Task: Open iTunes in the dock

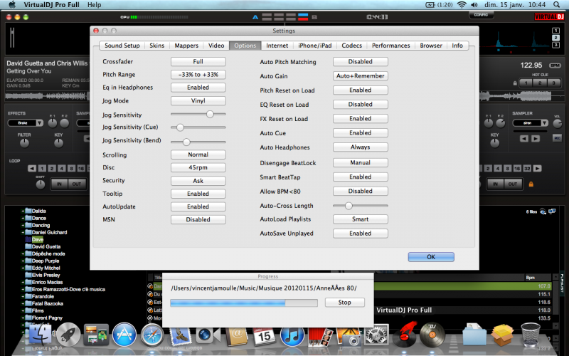Action: point(292,334)
